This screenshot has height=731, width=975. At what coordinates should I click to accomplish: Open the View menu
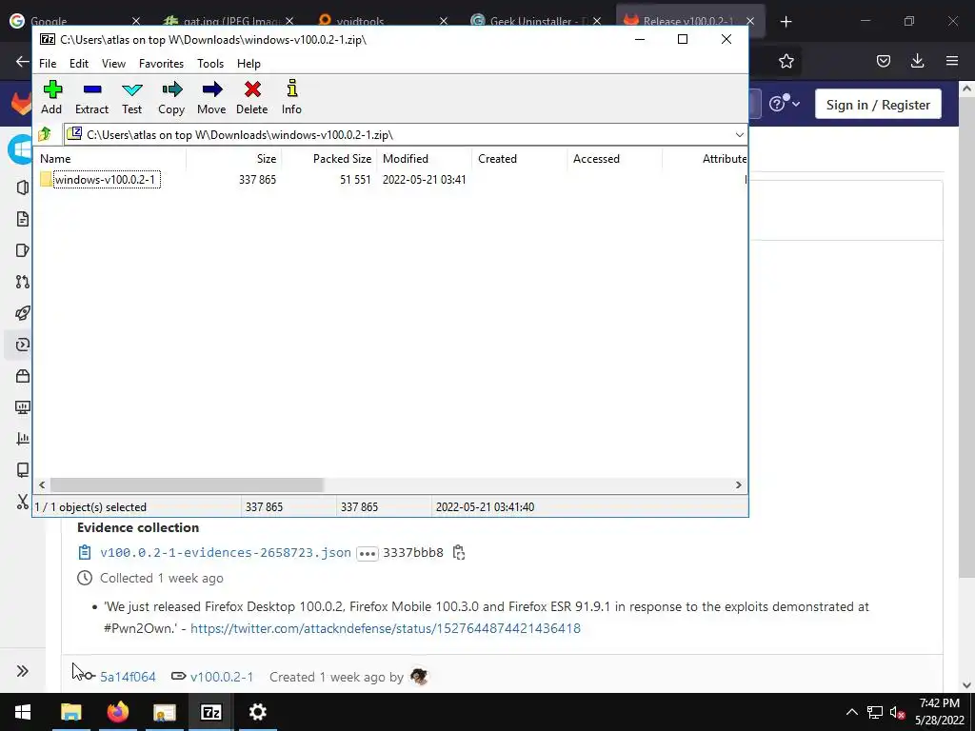coord(114,64)
